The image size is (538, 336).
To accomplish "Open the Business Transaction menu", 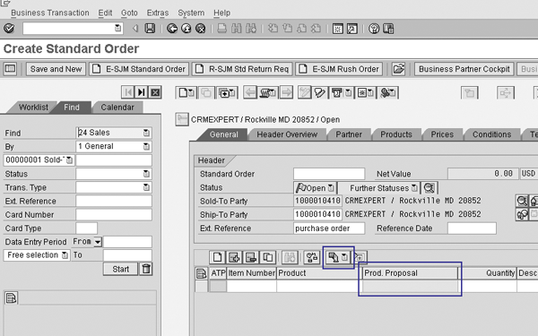I will pos(50,13).
